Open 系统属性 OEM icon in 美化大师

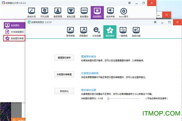coord(84,13)
